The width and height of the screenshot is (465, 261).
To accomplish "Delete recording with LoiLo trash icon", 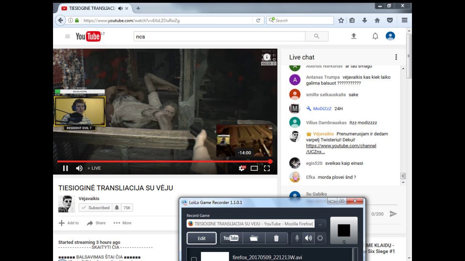I will [276, 238].
